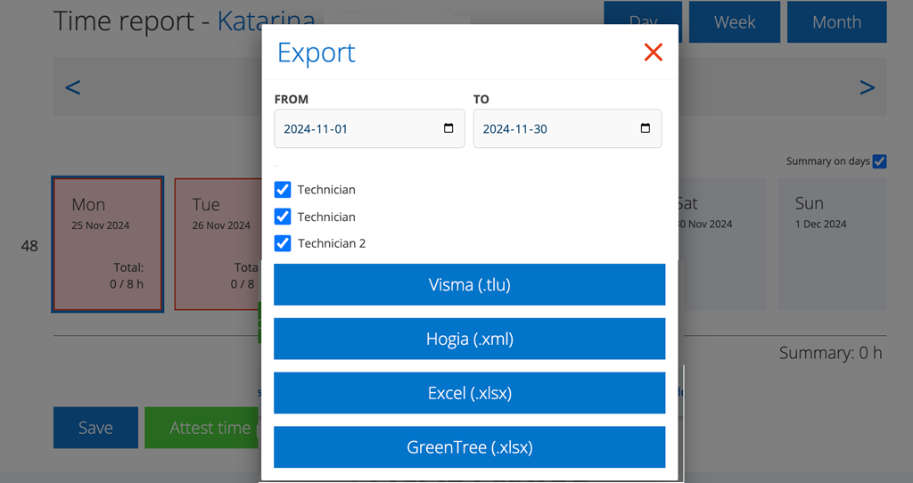Open calendar picker in TO date field

646,128
